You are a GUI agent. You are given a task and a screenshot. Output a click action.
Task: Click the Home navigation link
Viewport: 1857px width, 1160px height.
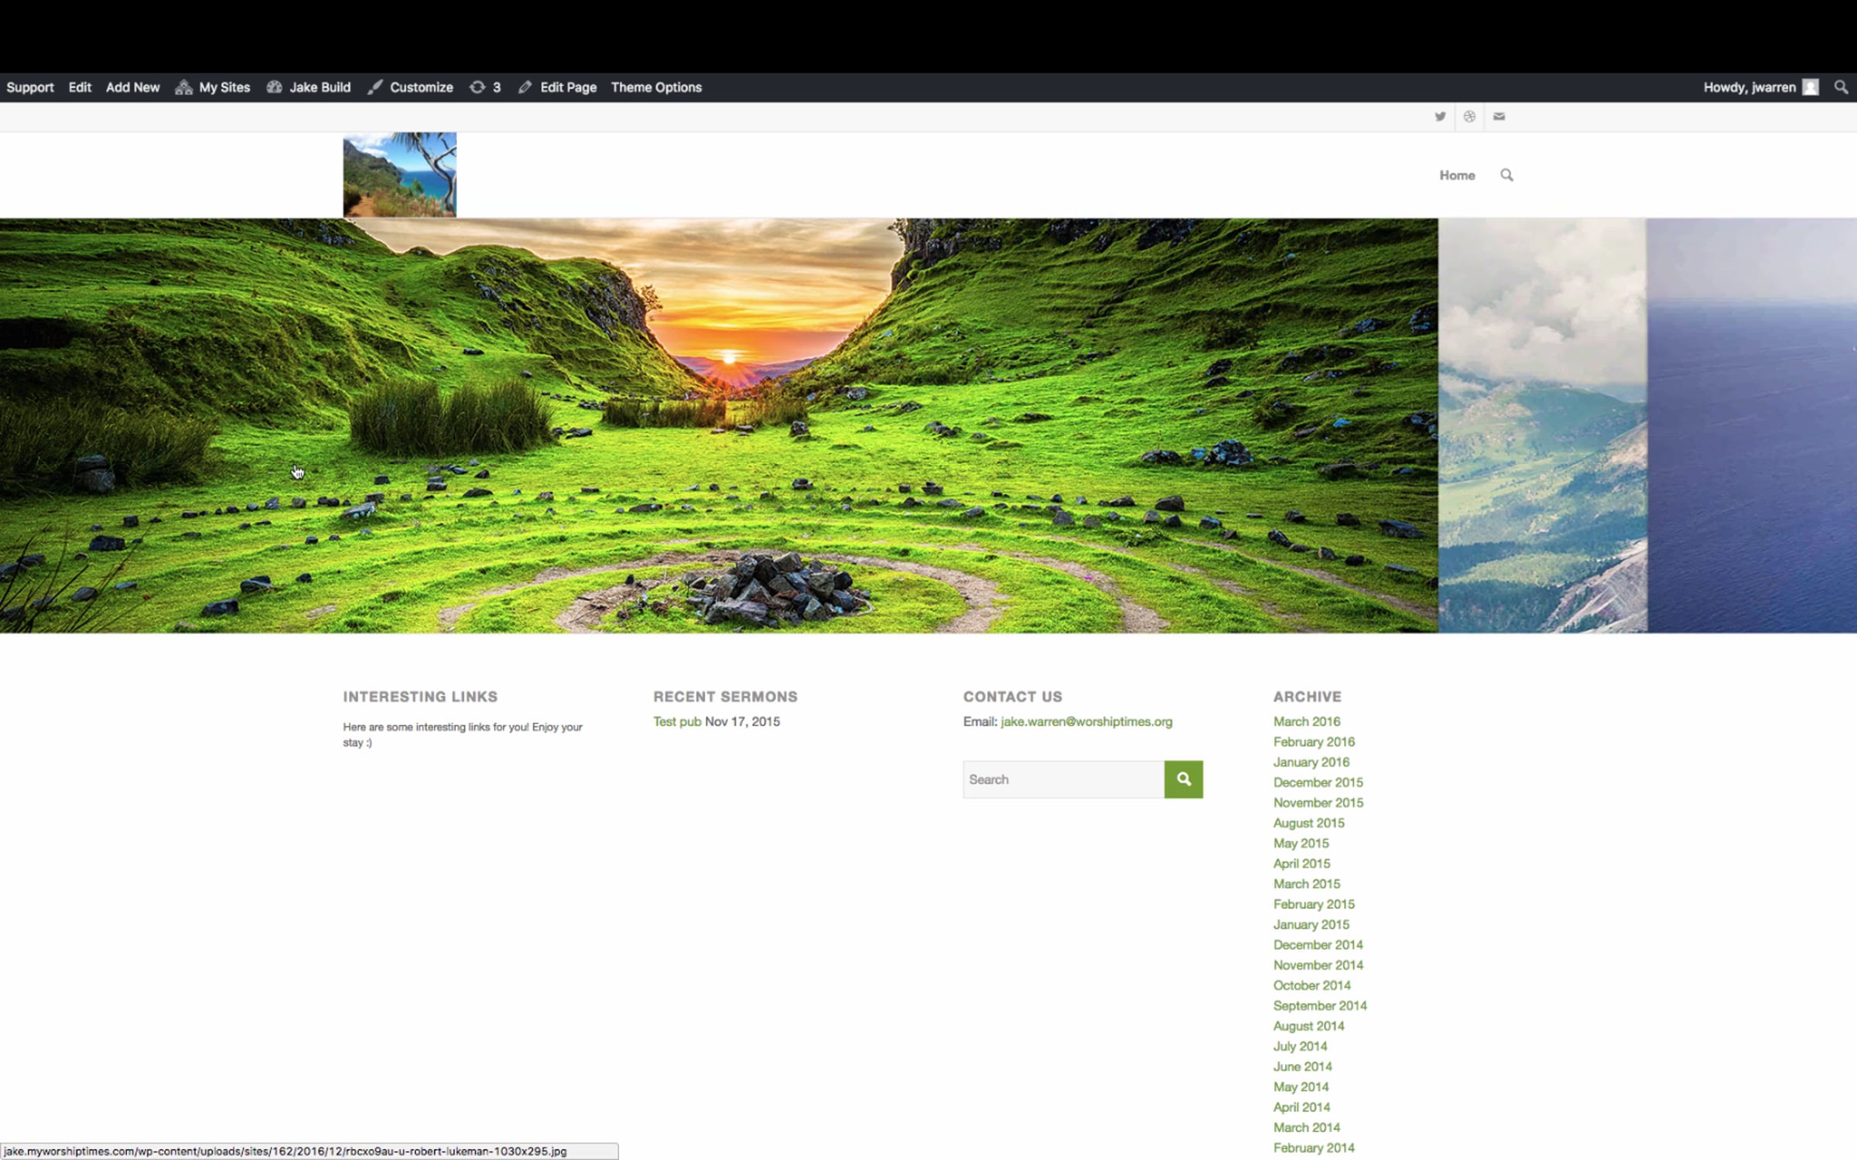(1457, 176)
